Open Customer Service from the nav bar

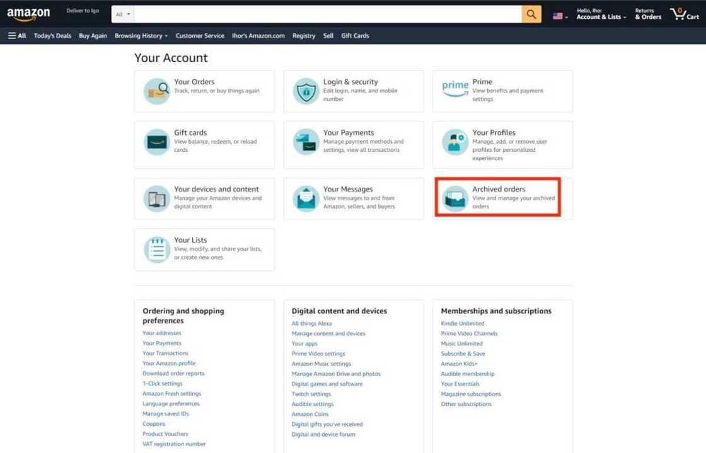click(200, 35)
